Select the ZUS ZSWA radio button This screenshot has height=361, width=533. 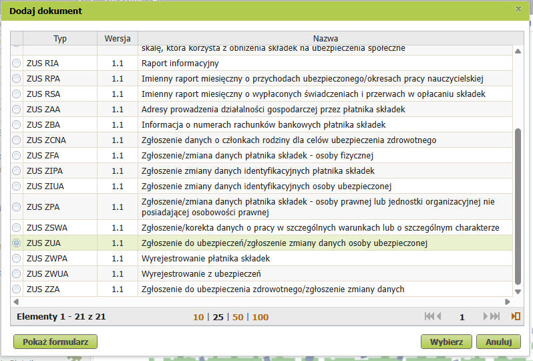[16, 227]
